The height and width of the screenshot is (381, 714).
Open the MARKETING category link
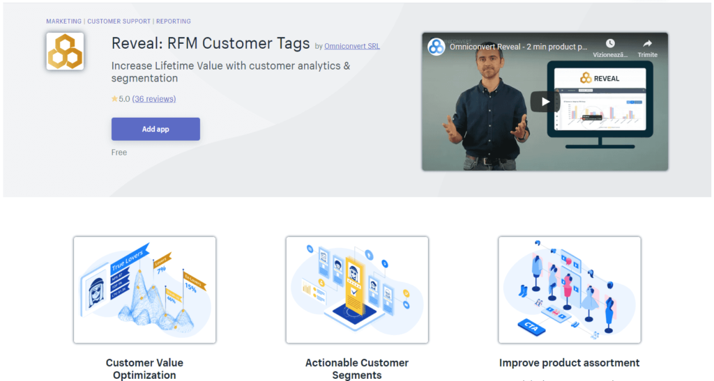pos(63,22)
